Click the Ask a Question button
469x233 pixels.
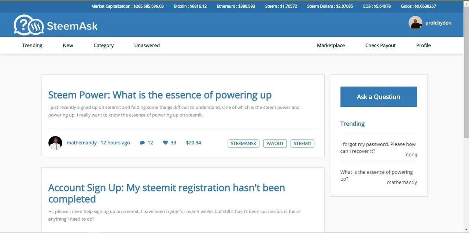click(x=378, y=97)
